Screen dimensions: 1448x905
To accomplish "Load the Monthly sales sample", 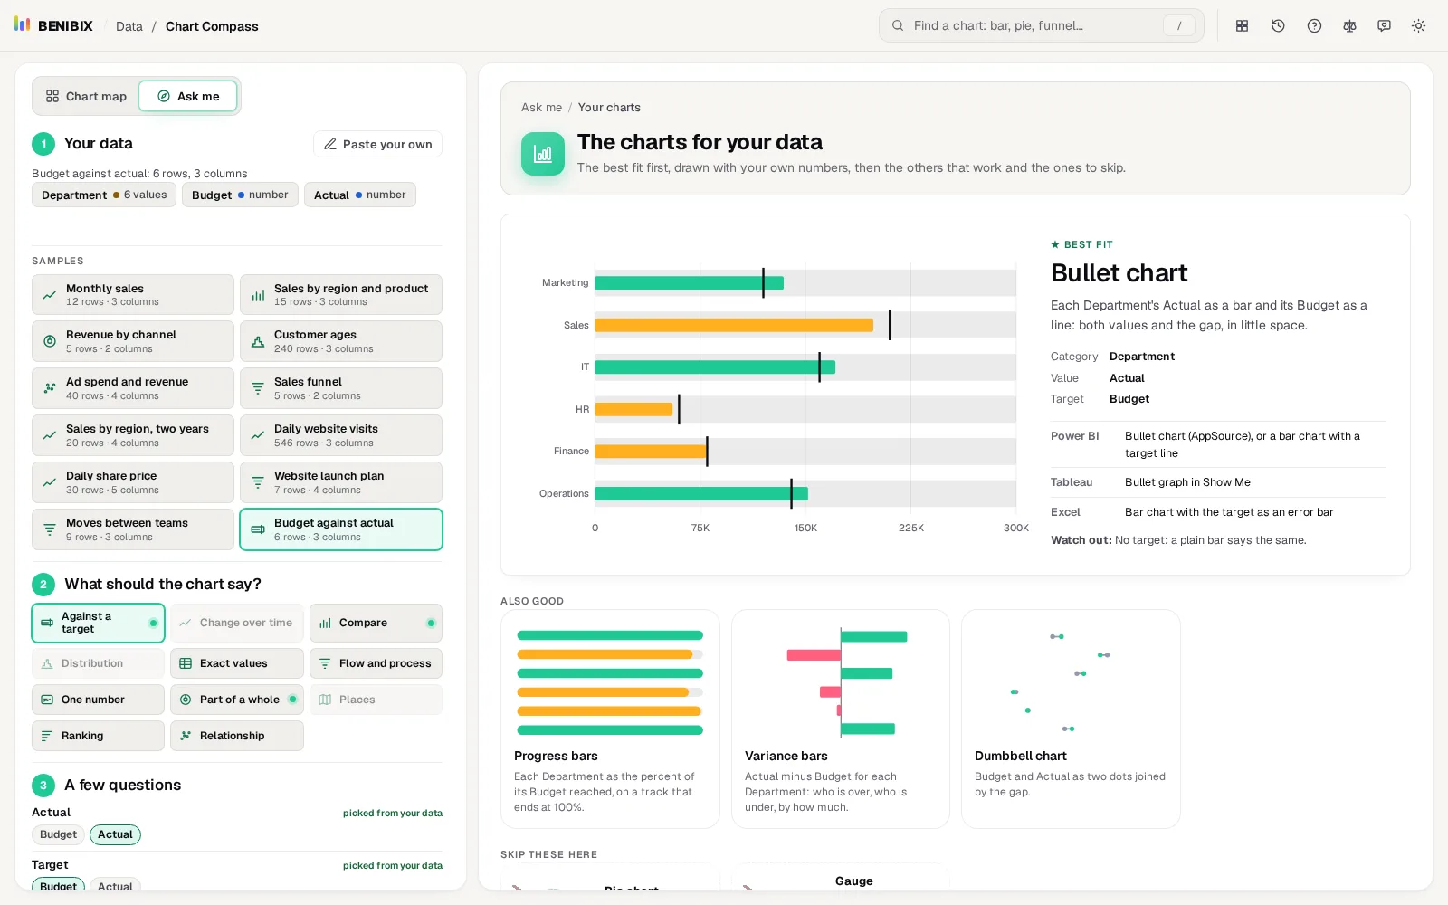I will (133, 295).
